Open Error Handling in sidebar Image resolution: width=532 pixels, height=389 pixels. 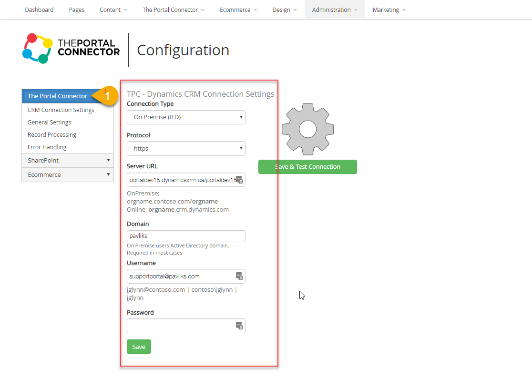point(47,147)
